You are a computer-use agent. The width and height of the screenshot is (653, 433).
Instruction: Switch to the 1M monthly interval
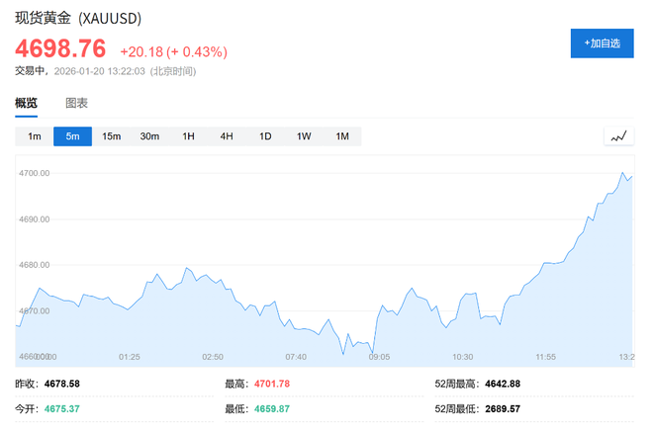click(x=342, y=136)
